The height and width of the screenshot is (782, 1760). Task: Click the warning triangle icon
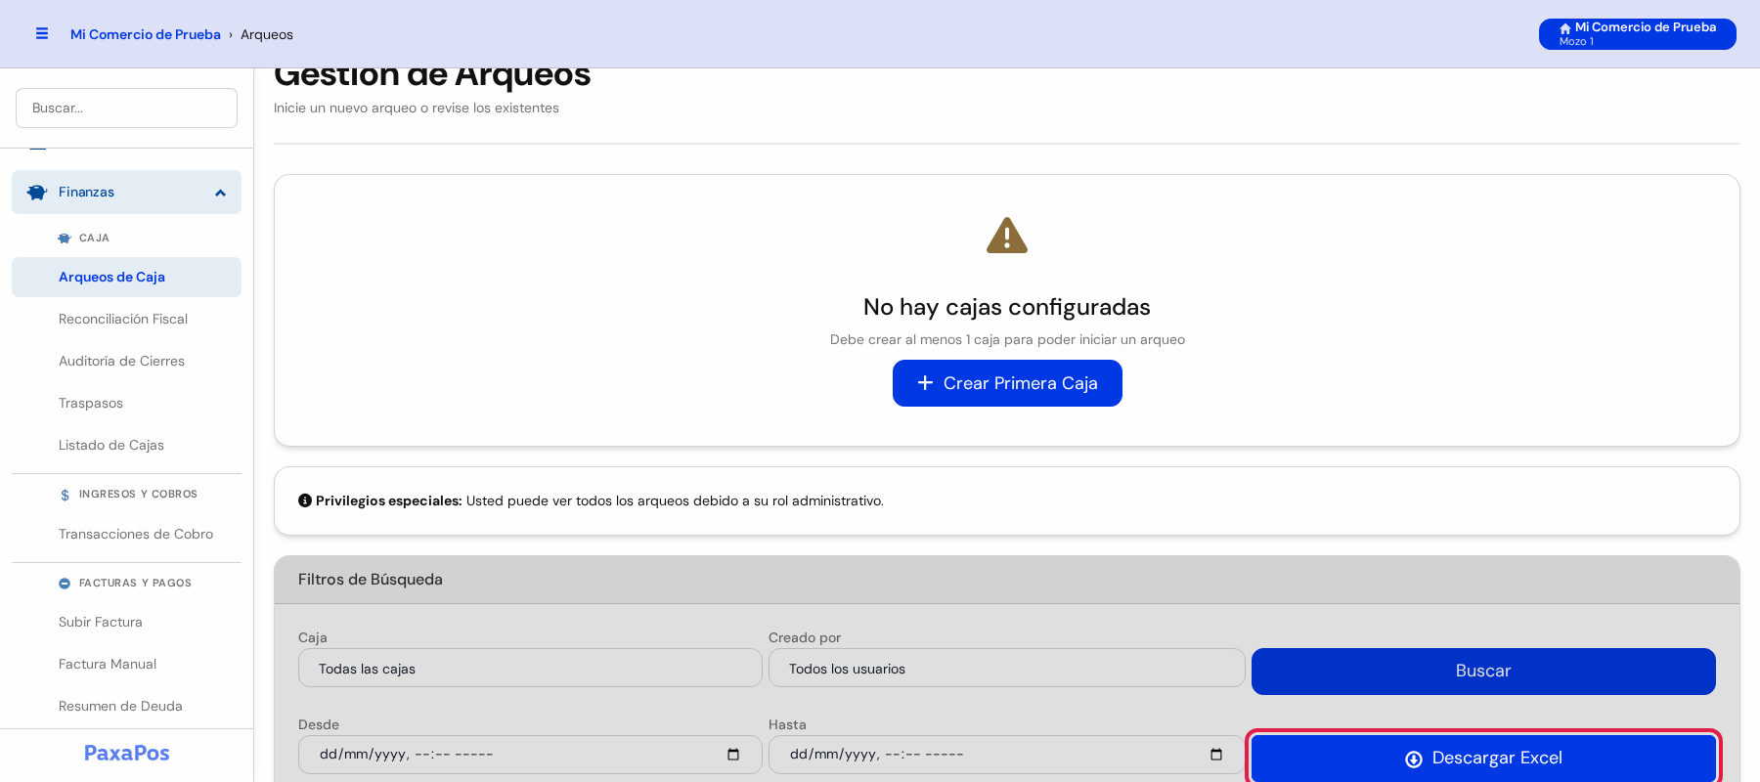[x=1007, y=236]
